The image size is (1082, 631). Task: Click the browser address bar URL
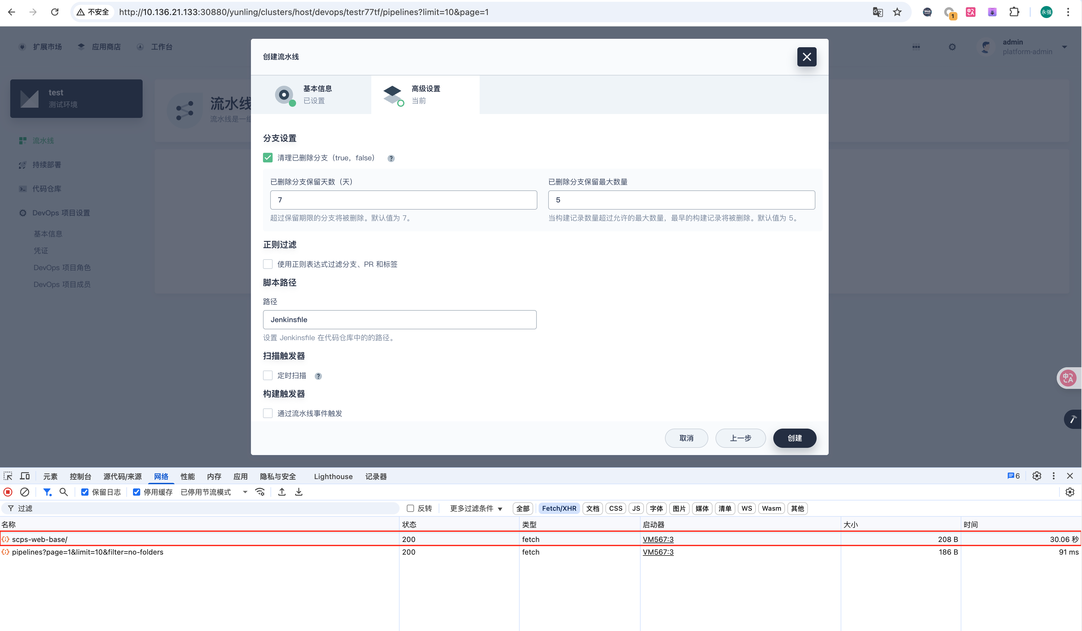(x=304, y=12)
